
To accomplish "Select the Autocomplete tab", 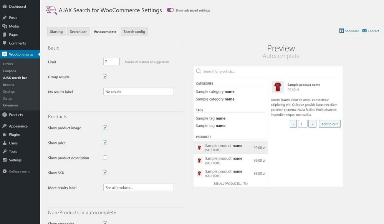I will point(105,32).
